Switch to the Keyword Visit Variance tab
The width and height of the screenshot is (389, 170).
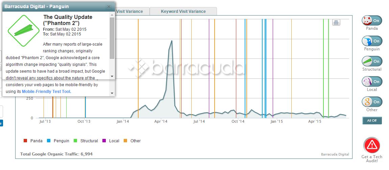(x=183, y=11)
